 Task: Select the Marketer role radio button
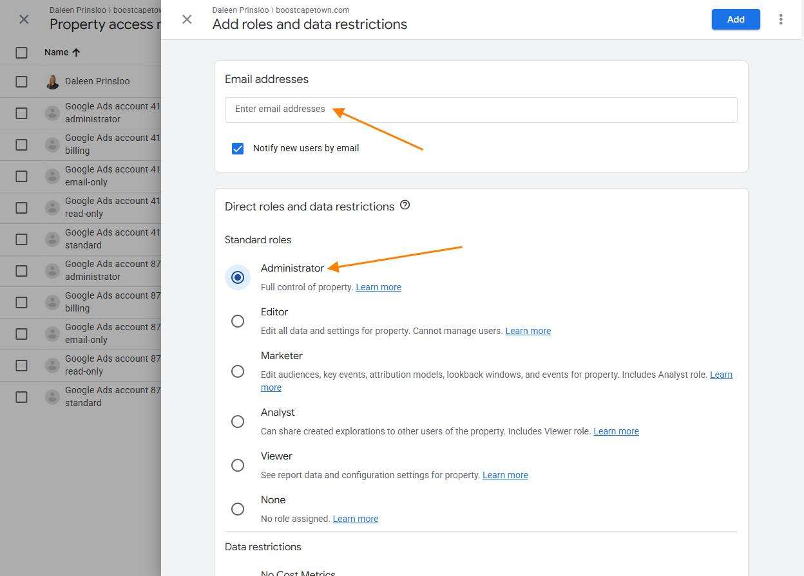pyautogui.click(x=238, y=371)
